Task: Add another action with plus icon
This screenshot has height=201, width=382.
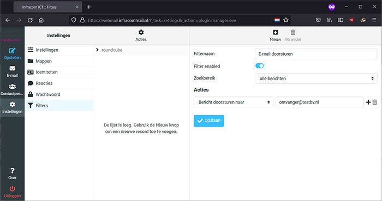Action: tap(368, 102)
